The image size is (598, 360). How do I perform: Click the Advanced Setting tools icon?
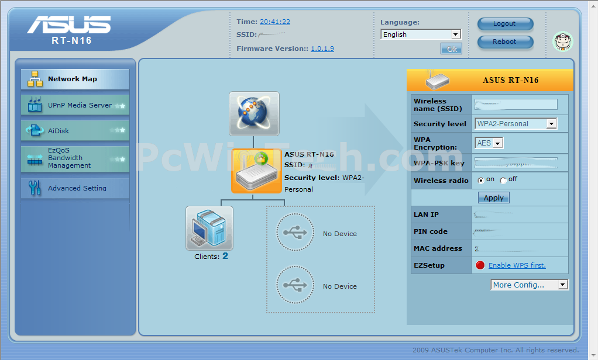[35, 188]
